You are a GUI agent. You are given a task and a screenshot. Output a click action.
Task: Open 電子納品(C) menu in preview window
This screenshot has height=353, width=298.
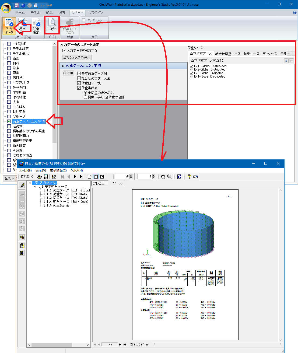tap(58, 170)
